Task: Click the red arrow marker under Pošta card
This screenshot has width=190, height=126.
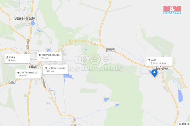Action: click(30, 64)
